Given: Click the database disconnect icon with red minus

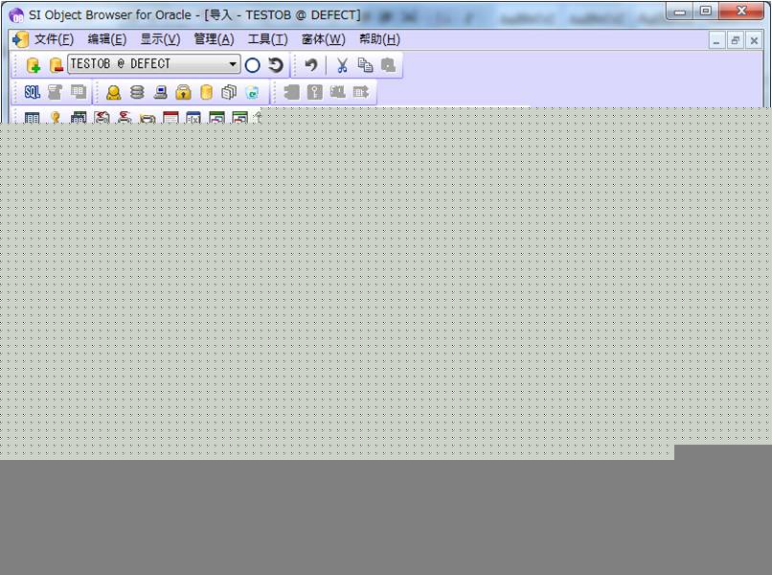Looking at the screenshot, I should point(57,65).
